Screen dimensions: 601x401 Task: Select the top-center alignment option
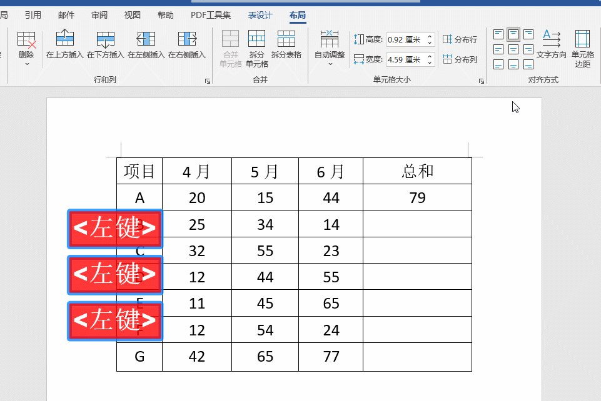click(513, 34)
